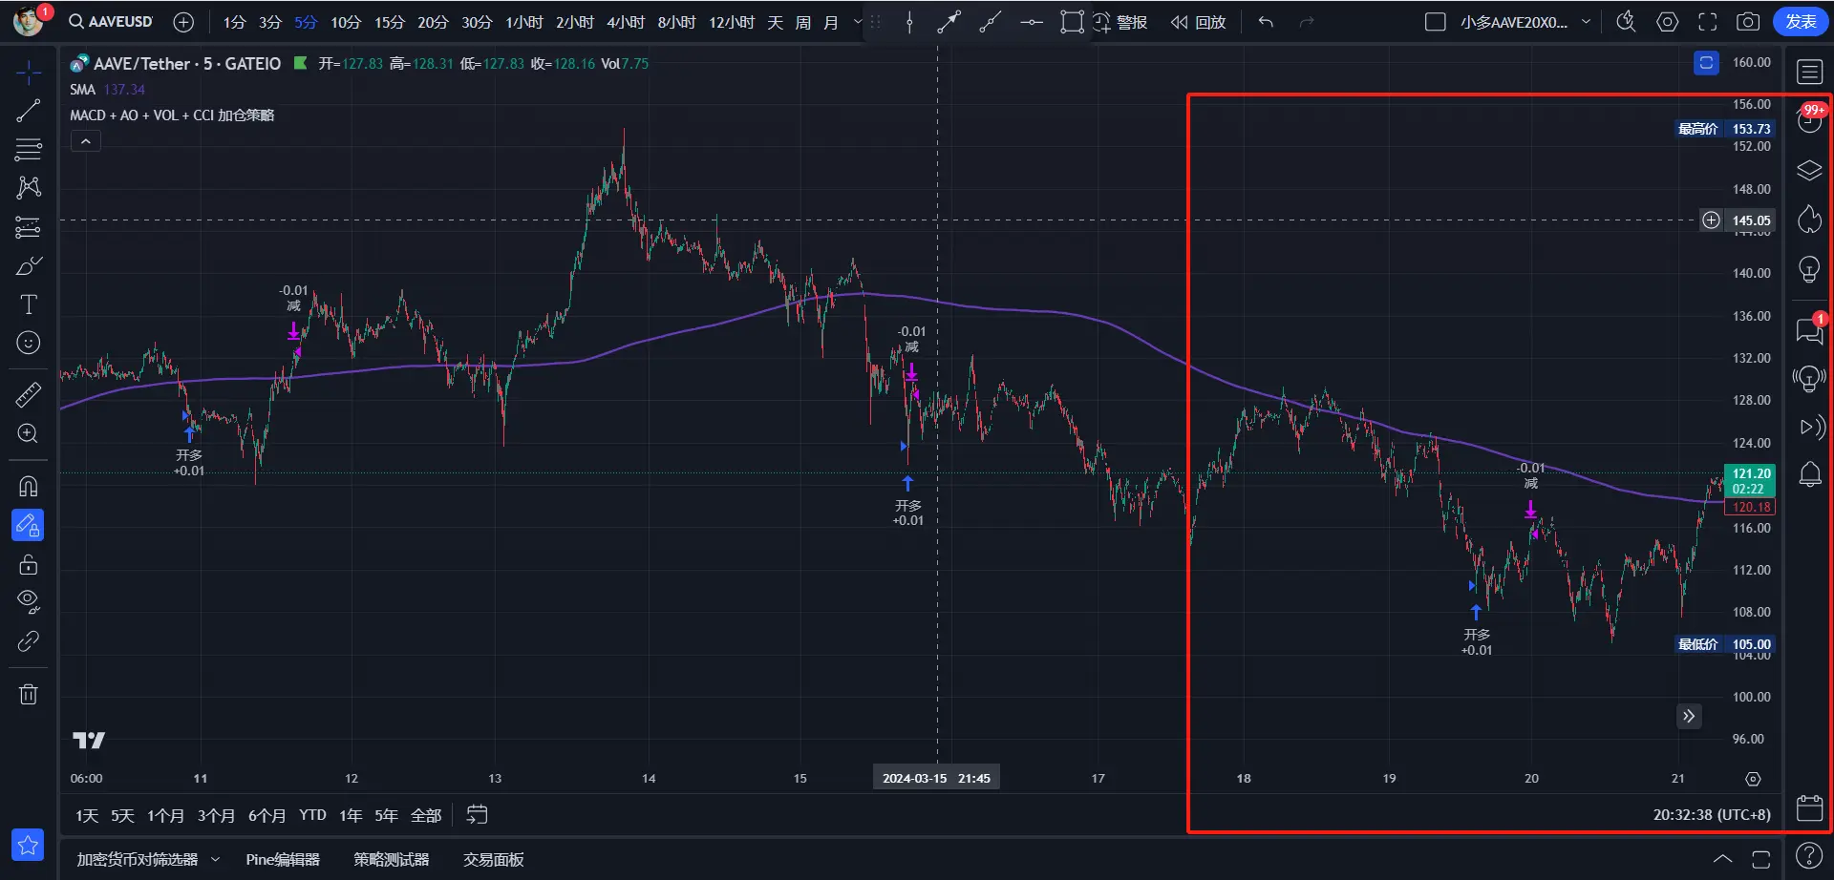
Task: Open the AAVEUSD symbol search
Action: coord(111,22)
